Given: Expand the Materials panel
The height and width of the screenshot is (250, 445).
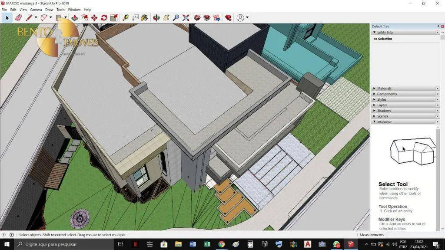Looking at the screenshot, I should (374, 89).
